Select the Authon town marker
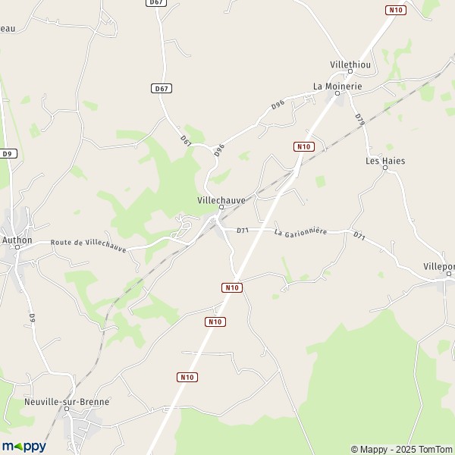 click(x=17, y=247)
